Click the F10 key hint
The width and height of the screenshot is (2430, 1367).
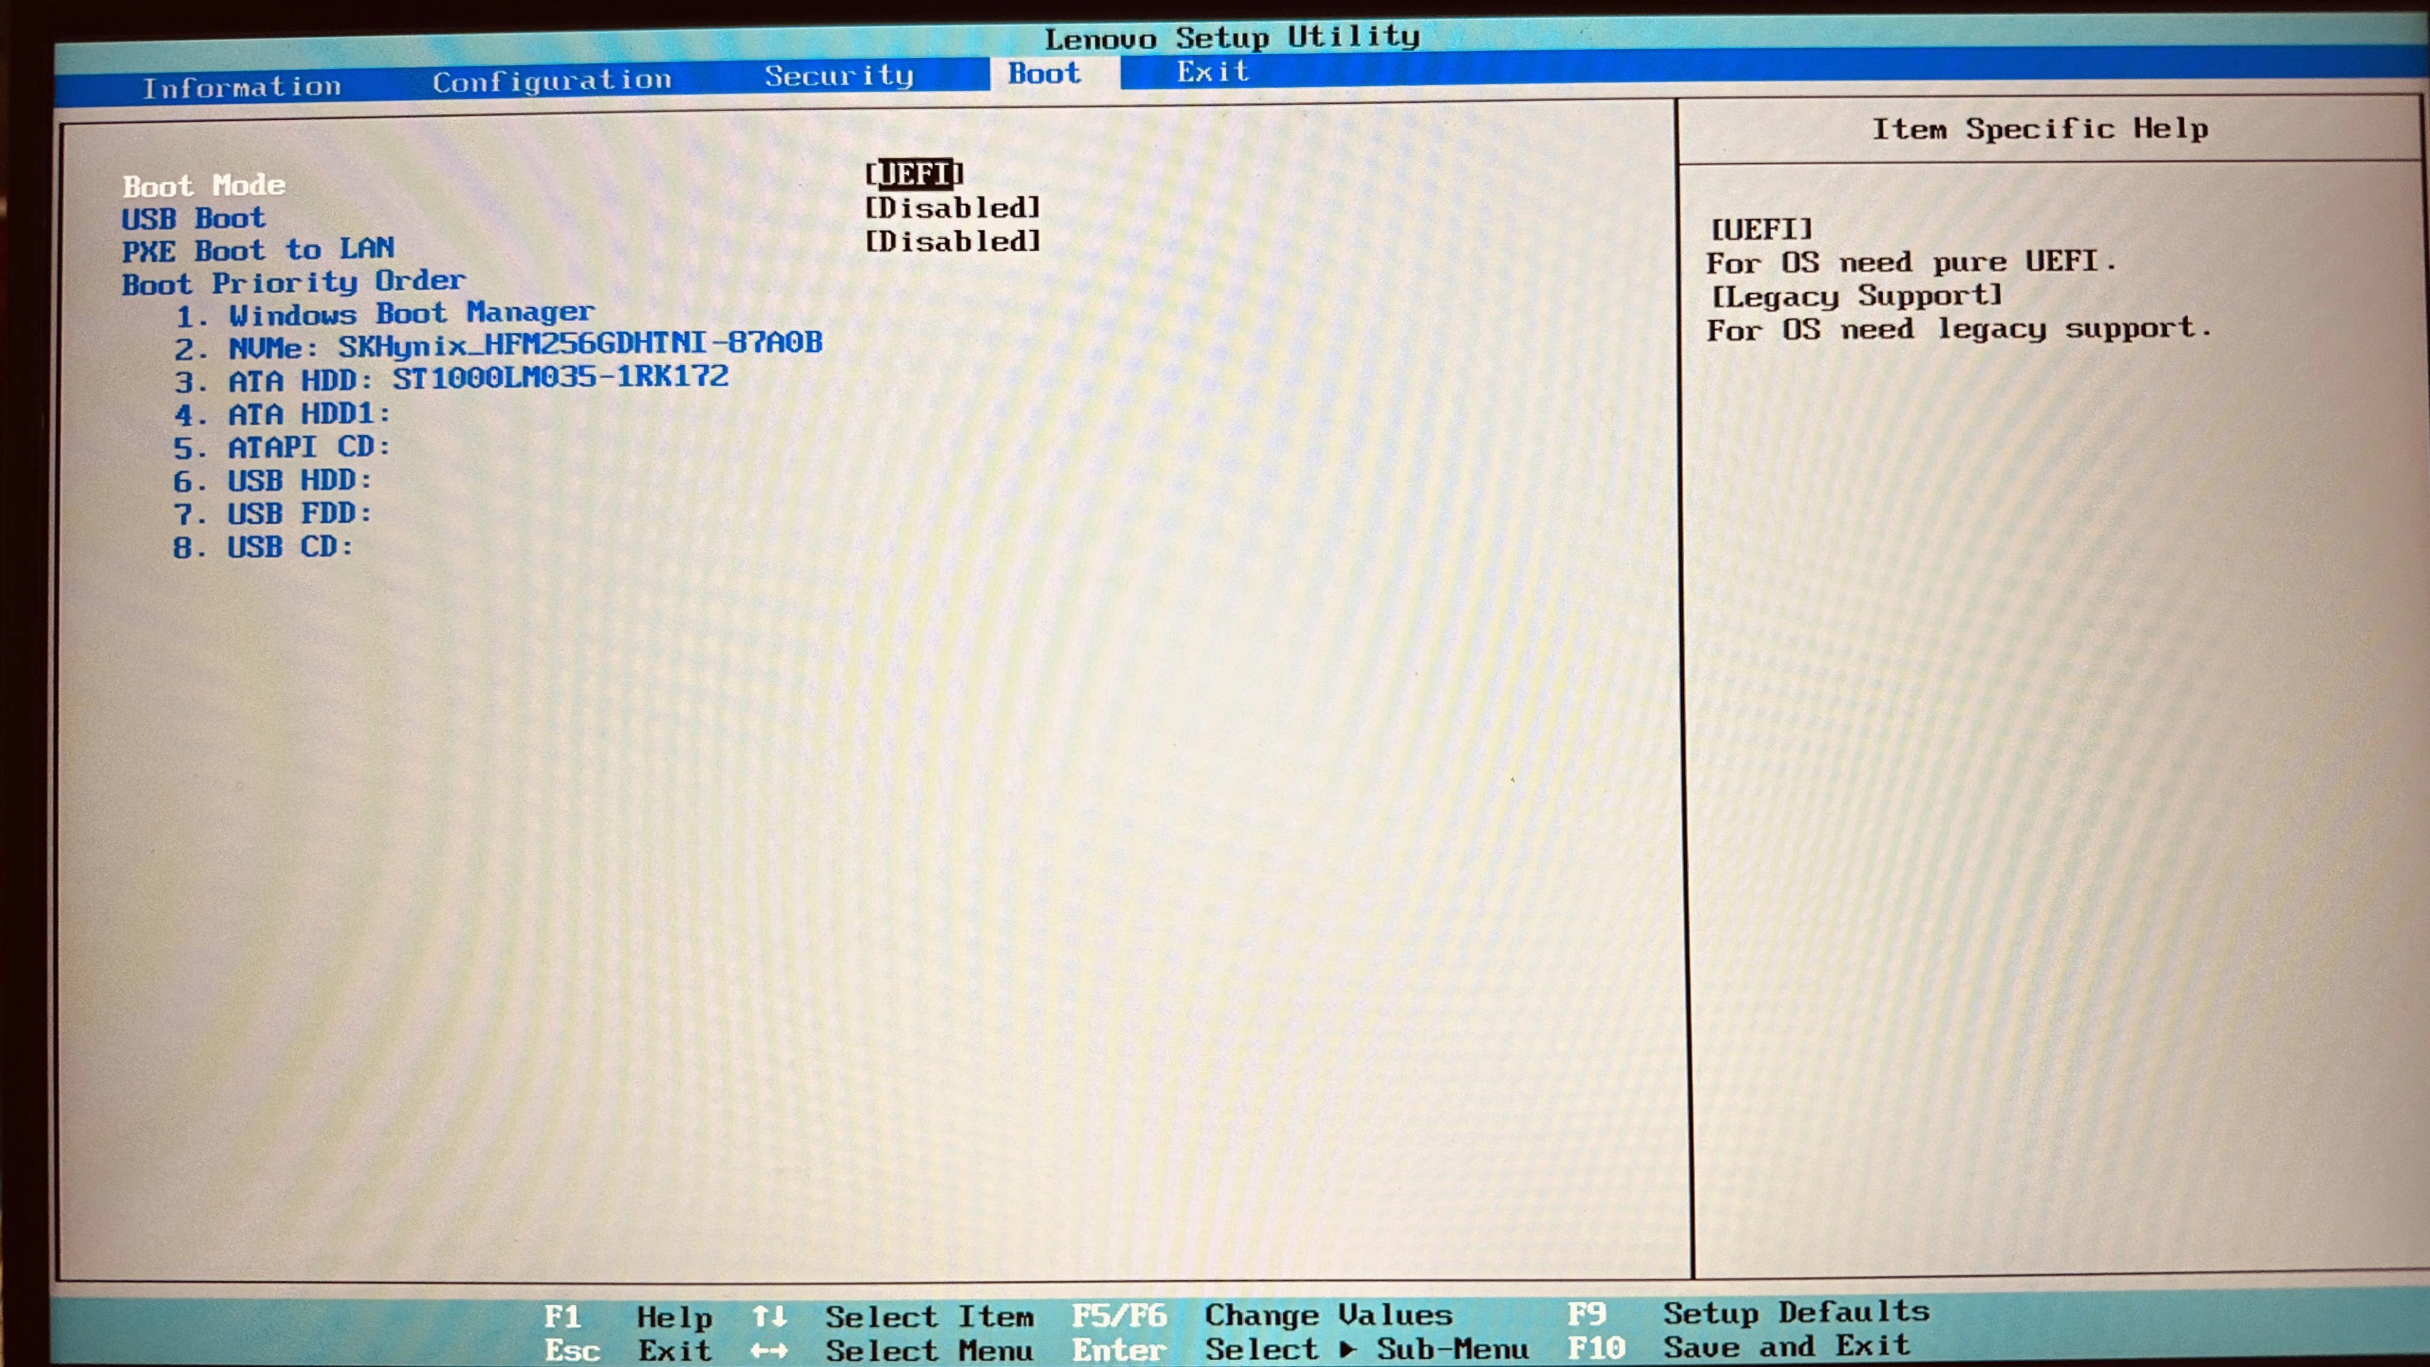(1596, 1347)
